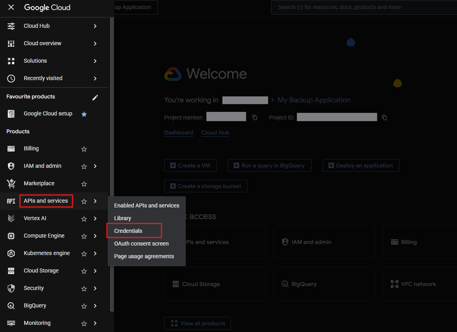Click View all products button
The width and height of the screenshot is (457, 332).
point(197,323)
